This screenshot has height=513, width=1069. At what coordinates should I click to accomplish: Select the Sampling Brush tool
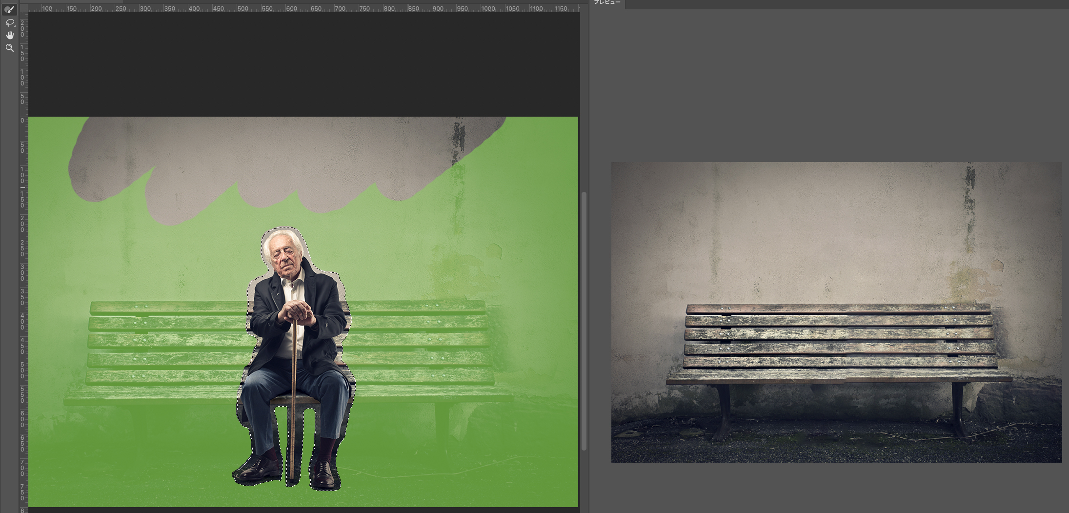click(9, 9)
